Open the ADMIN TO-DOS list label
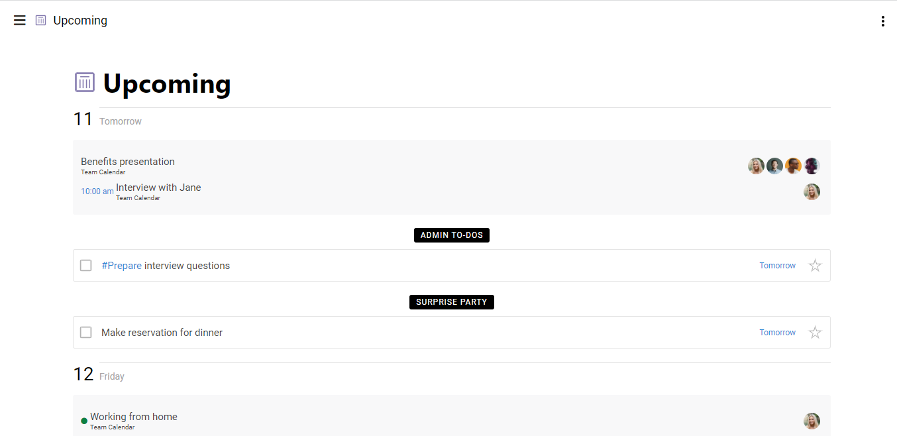Viewport: 897px width, 436px height. coord(451,235)
